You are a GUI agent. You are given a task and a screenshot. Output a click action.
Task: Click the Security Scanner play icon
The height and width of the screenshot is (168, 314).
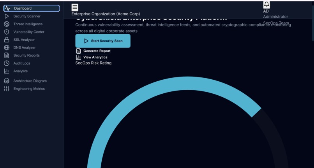(7, 16)
